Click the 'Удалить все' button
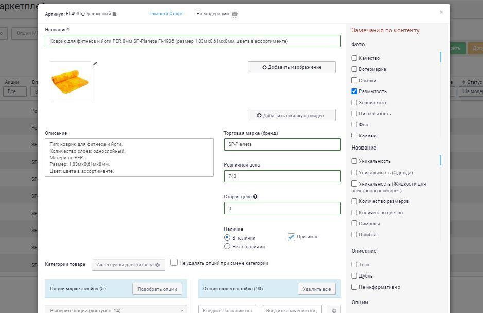The width and height of the screenshot is (483, 313). coord(316,289)
